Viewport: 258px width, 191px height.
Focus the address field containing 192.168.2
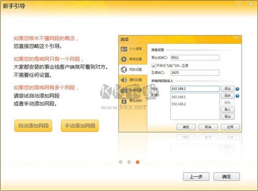tap(195, 89)
